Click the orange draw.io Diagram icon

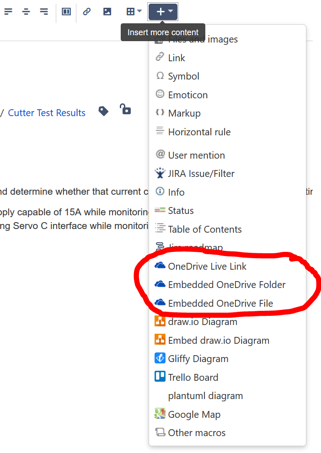click(x=160, y=321)
